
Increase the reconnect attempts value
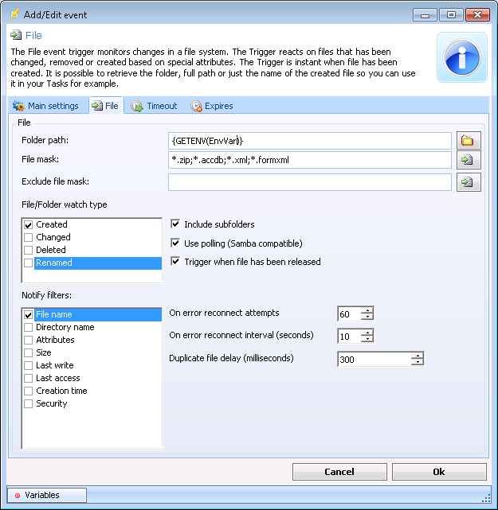pyautogui.click(x=367, y=310)
